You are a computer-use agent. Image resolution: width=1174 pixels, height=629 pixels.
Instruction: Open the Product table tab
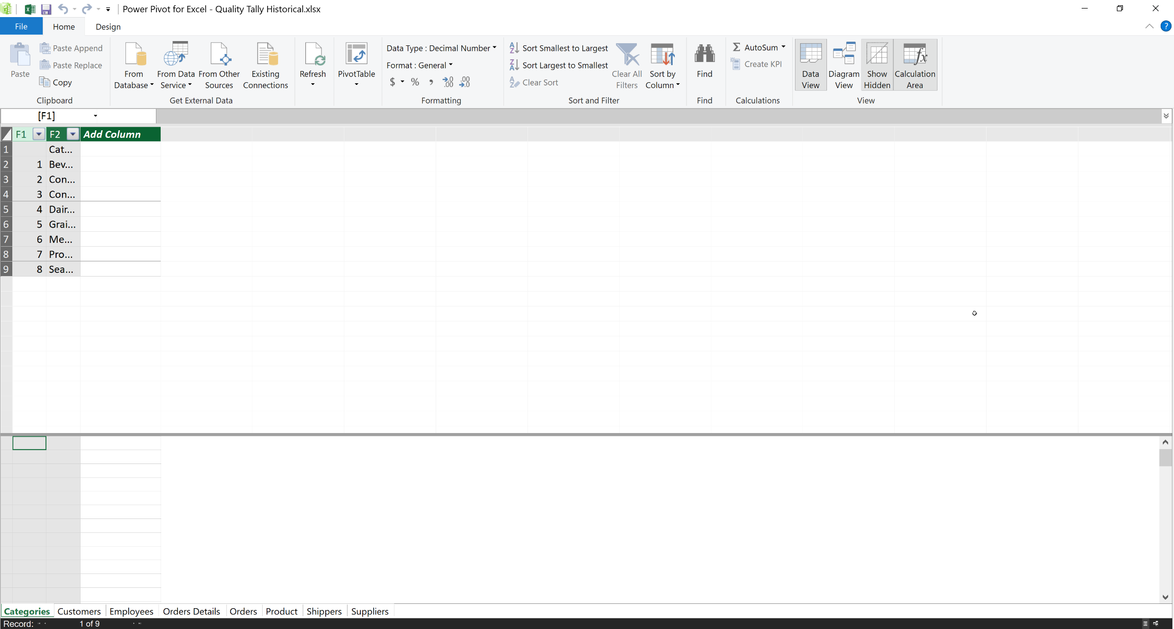281,611
